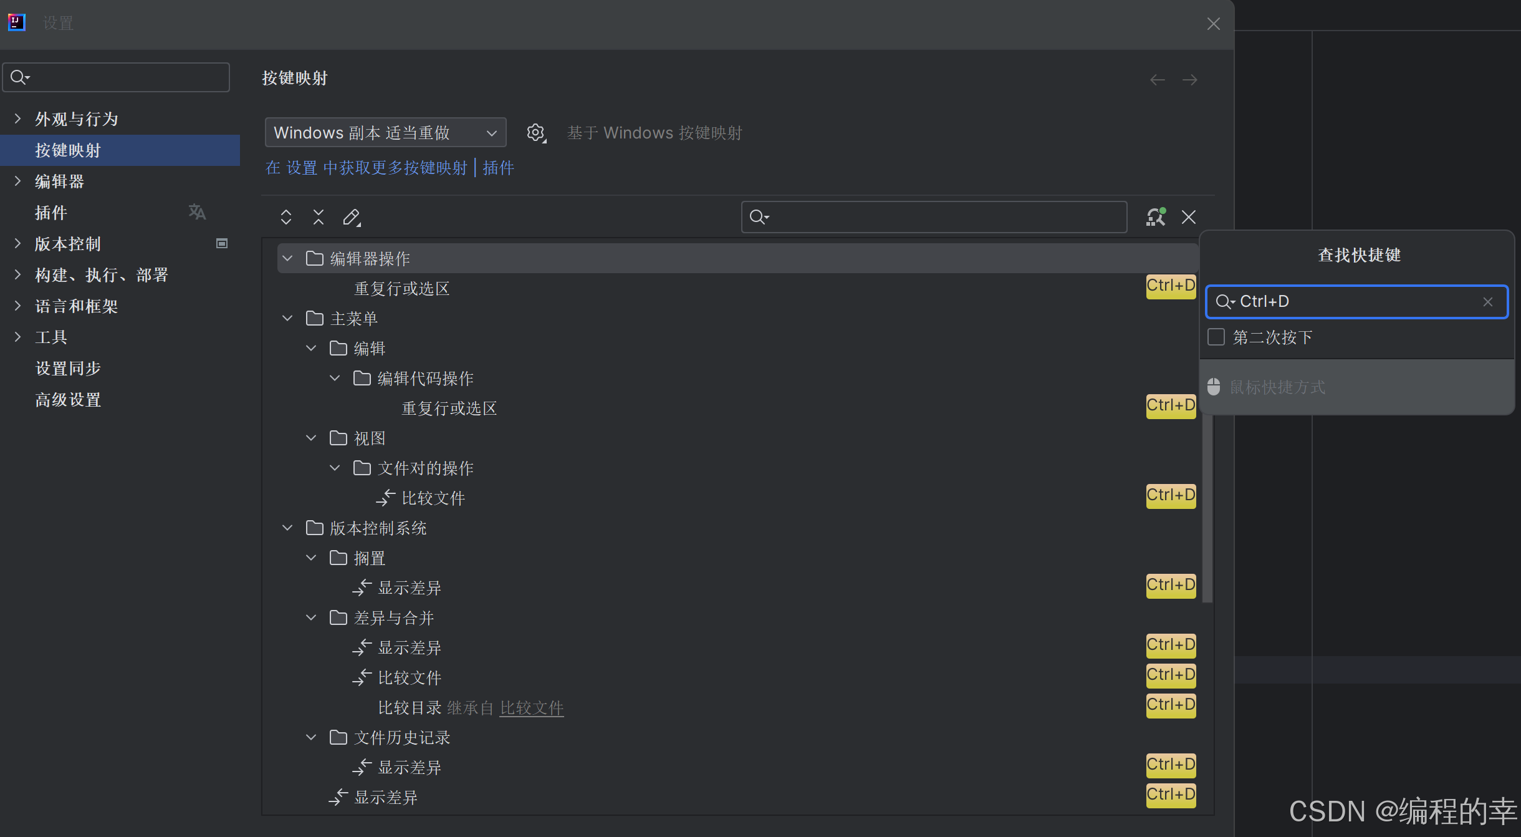Open the 设置同步 settings page
The image size is (1521, 837).
(68, 368)
